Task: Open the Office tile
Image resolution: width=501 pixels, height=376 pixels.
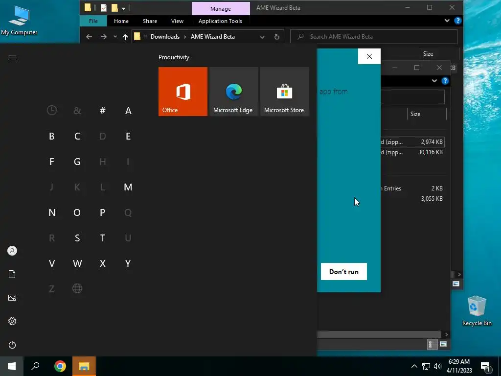Action: 183,92
